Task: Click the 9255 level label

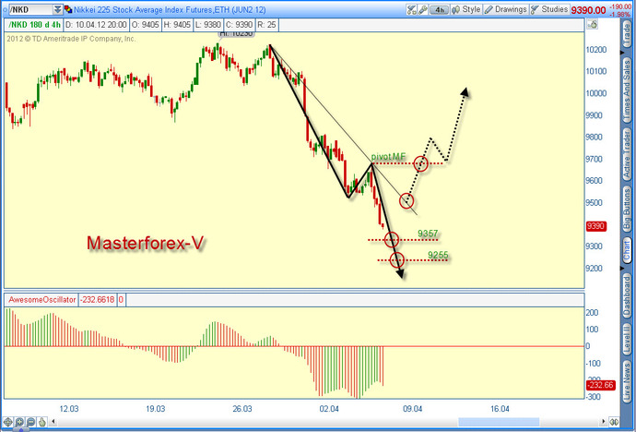Action: (438, 255)
